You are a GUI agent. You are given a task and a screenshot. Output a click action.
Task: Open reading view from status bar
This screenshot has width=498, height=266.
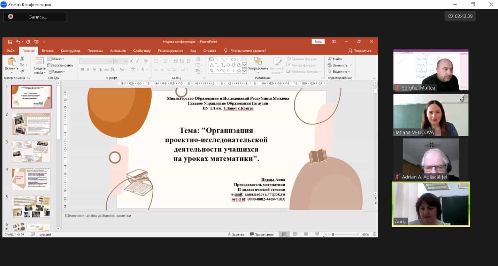tap(306, 234)
